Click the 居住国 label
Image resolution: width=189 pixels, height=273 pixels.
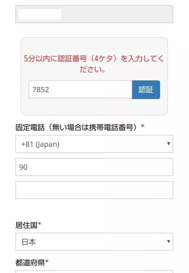click(26, 225)
